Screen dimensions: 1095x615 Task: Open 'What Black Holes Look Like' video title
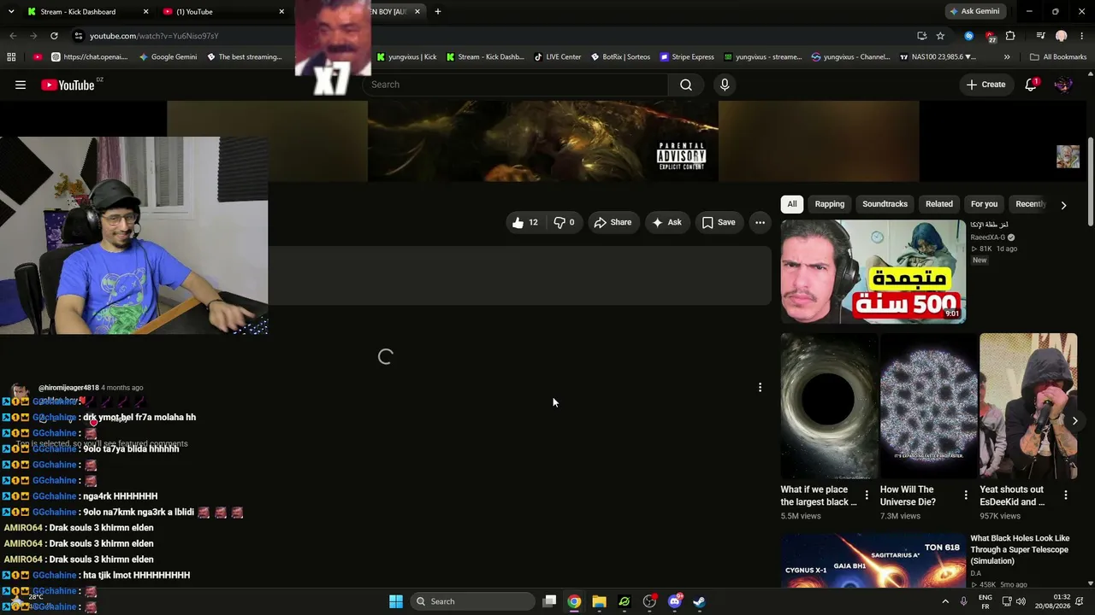point(1020,550)
